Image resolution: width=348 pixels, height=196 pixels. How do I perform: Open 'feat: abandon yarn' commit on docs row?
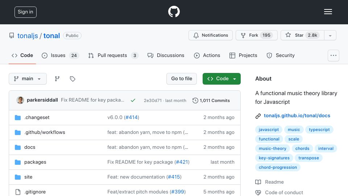(148, 147)
